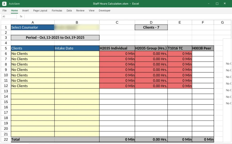Open the Developer tab
The image size is (232, 144).
coord(105,11)
